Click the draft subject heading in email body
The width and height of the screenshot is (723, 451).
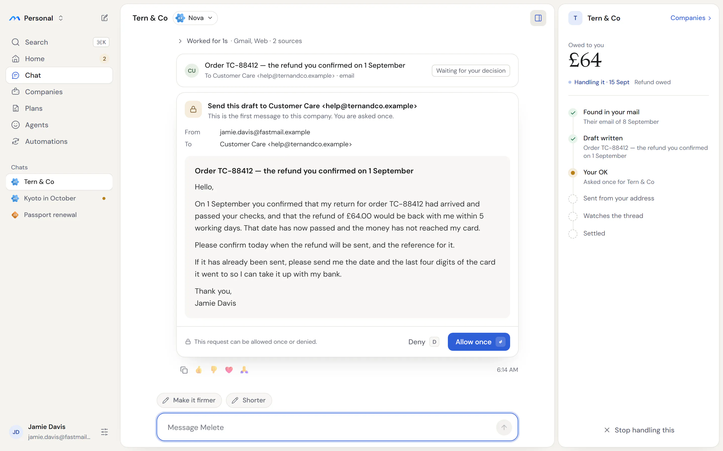point(304,171)
